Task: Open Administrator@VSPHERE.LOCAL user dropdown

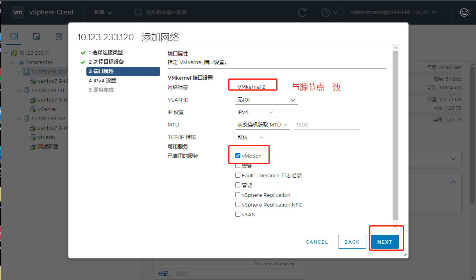Action: 393,12
